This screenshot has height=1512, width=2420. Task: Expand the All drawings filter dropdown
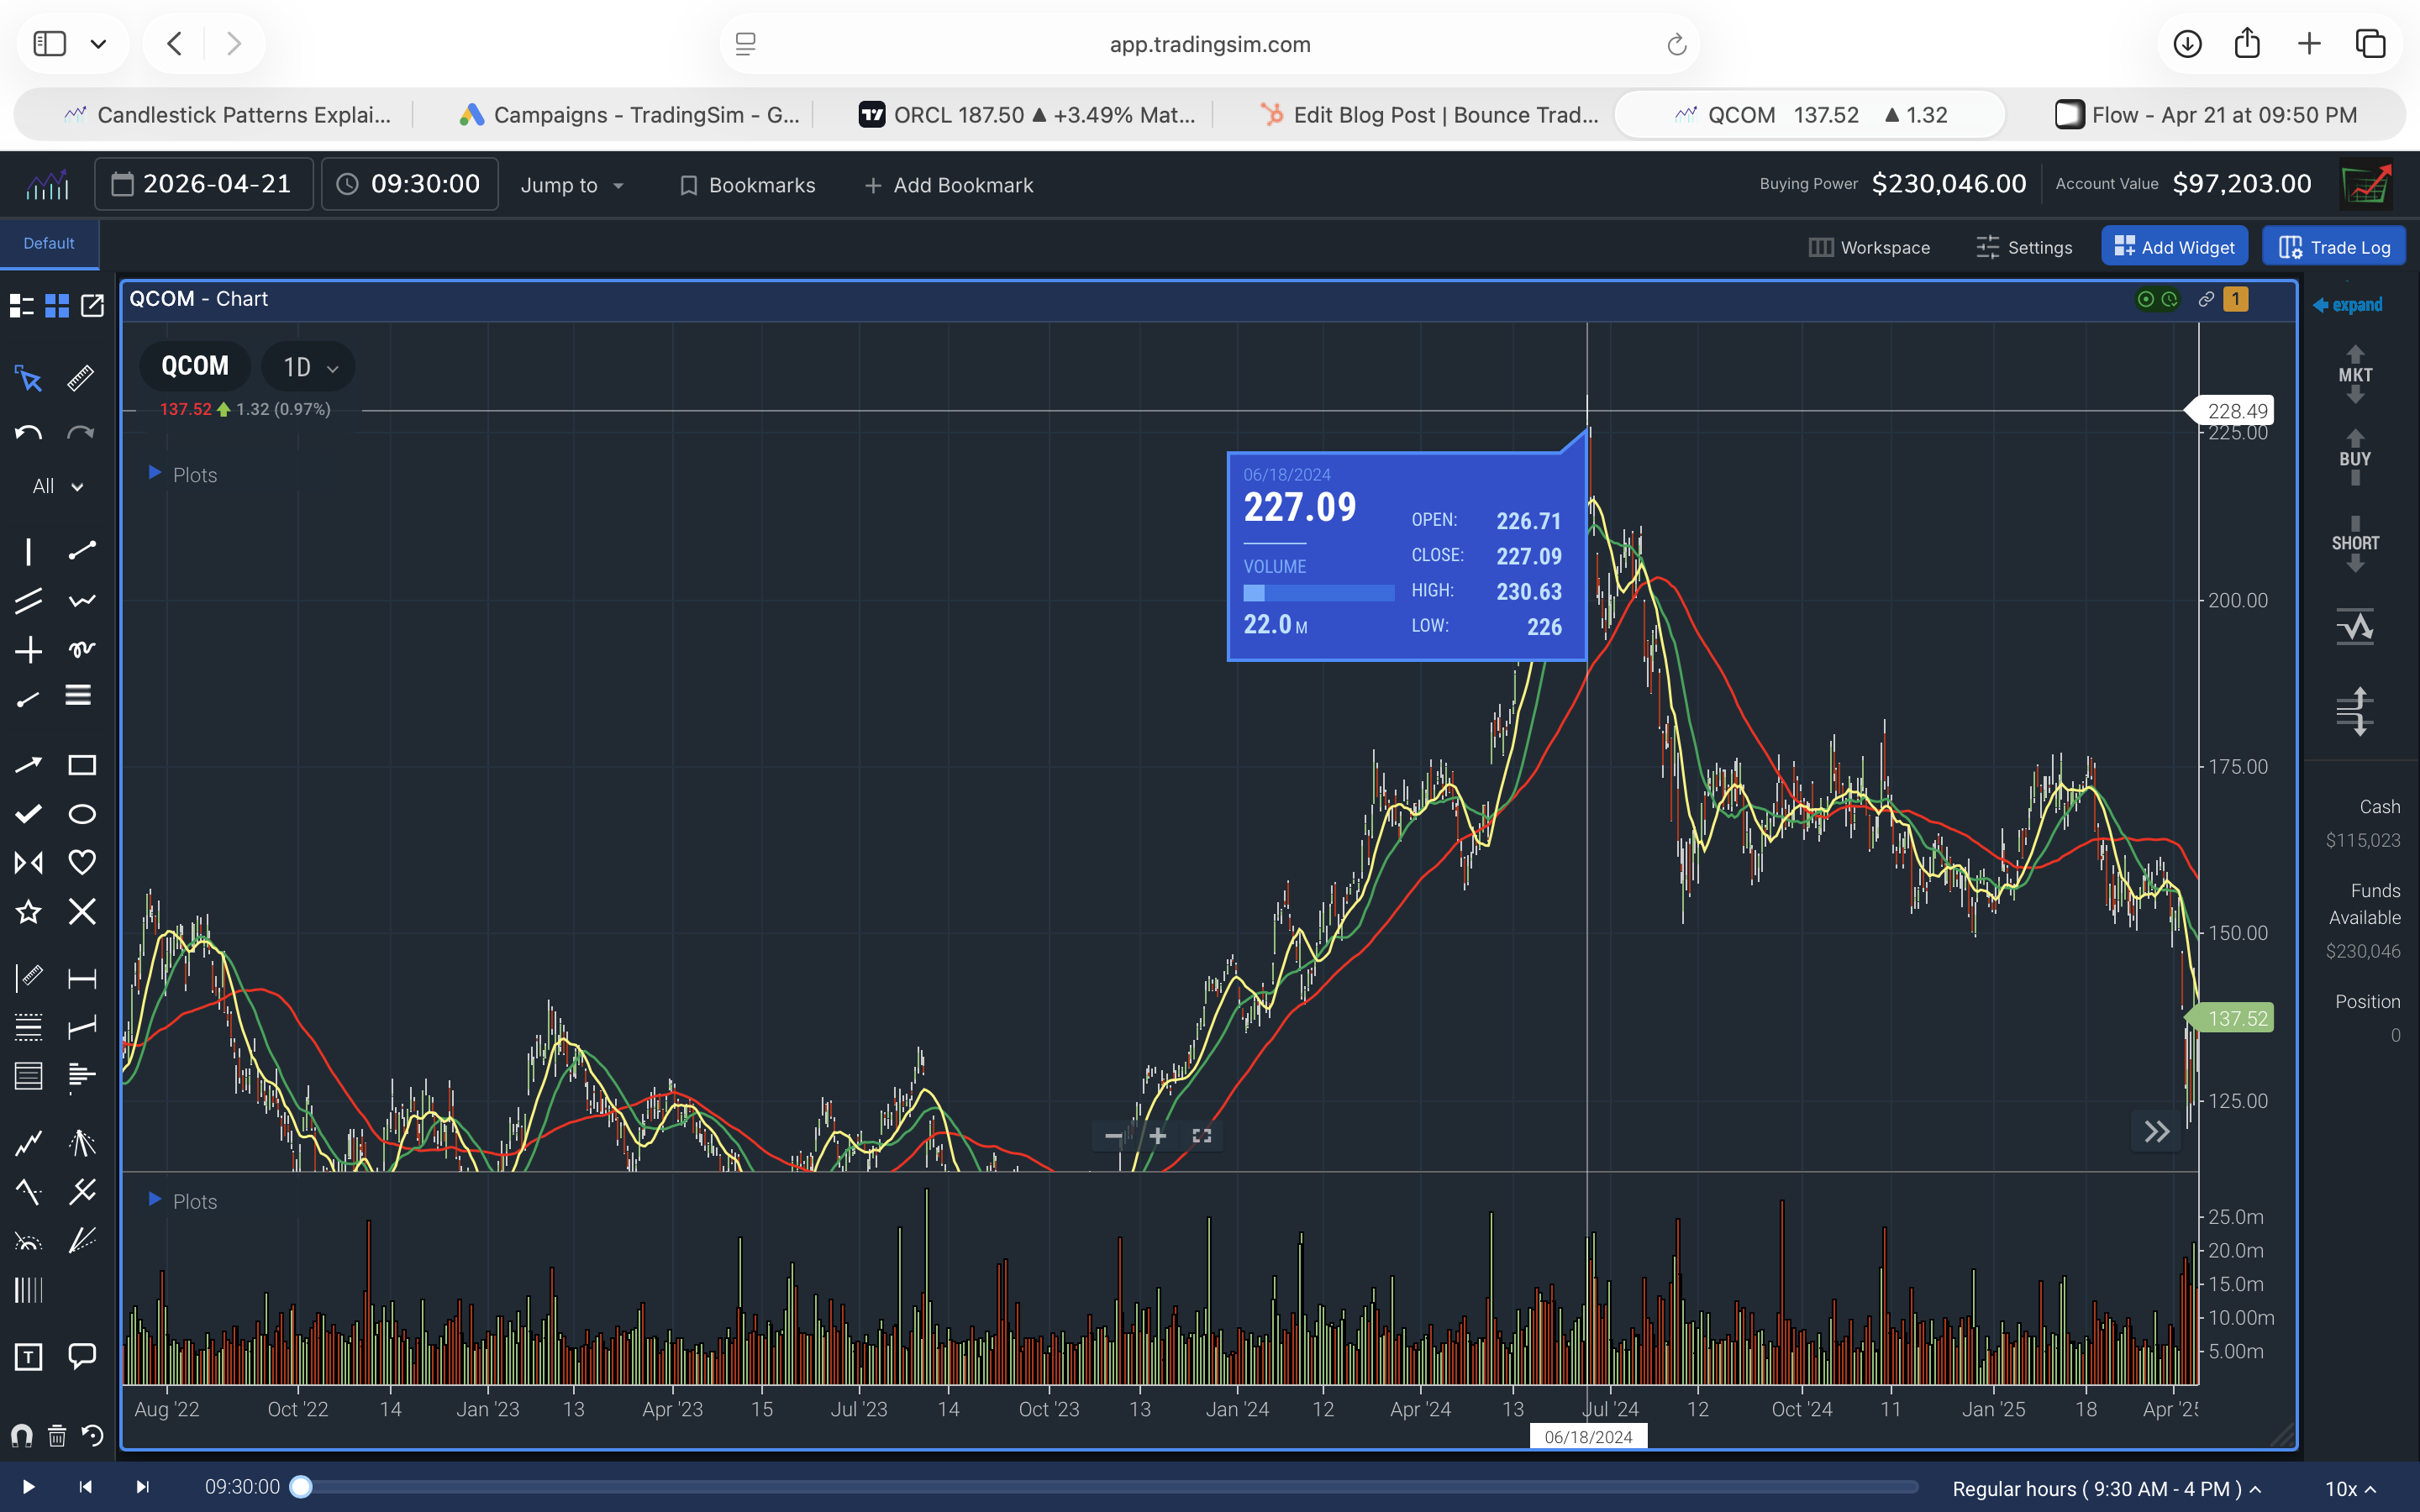(55, 486)
